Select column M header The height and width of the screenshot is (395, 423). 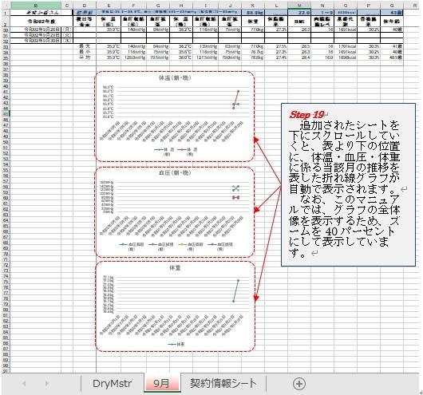(x=299, y=5)
